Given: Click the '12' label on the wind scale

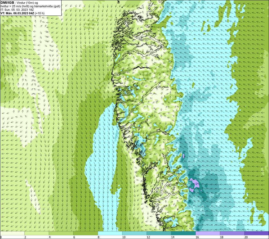Looking at the screenshot, I should tap(148, 237).
